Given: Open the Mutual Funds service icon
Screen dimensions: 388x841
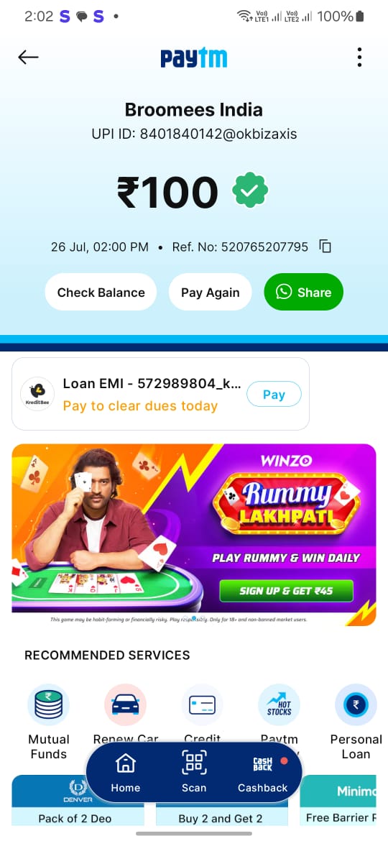Looking at the screenshot, I should 48,704.
